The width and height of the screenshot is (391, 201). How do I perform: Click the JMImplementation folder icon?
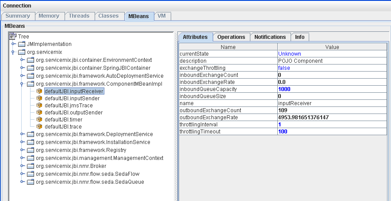(x=22, y=44)
